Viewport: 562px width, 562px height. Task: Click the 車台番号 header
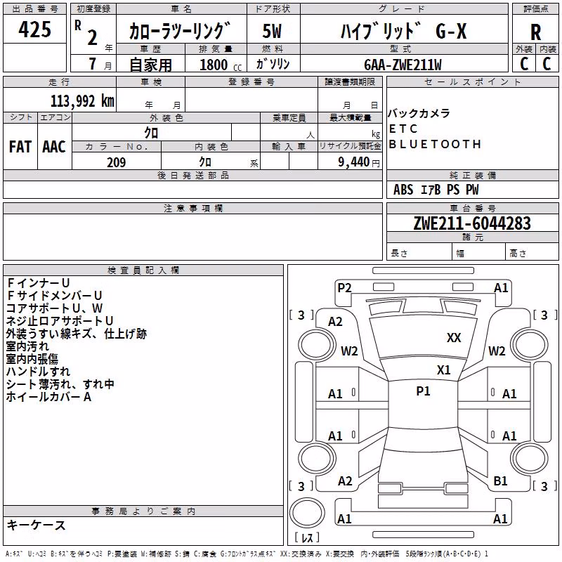coord(472,208)
